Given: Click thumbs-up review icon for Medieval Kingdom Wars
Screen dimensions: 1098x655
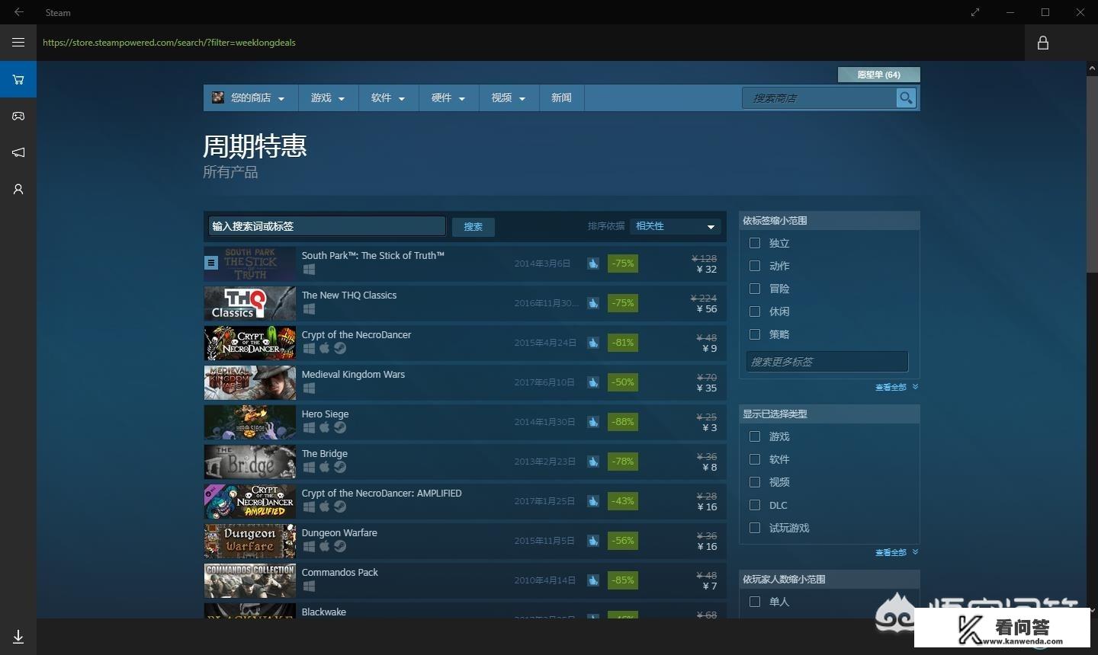Looking at the screenshot, I should pyautogui.click(x=593, y=382).
